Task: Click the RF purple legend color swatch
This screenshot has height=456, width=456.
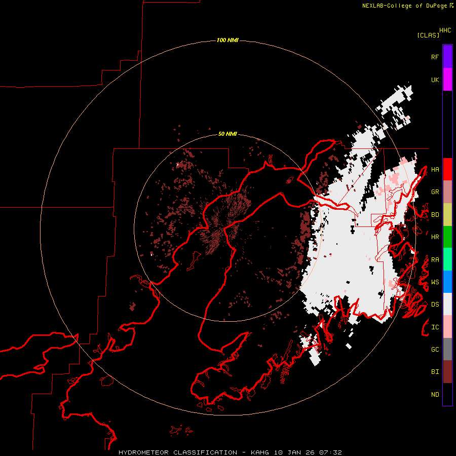Action: click(x=447, y=57)
